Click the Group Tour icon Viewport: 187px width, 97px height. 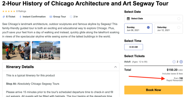[x=51, y=17]
